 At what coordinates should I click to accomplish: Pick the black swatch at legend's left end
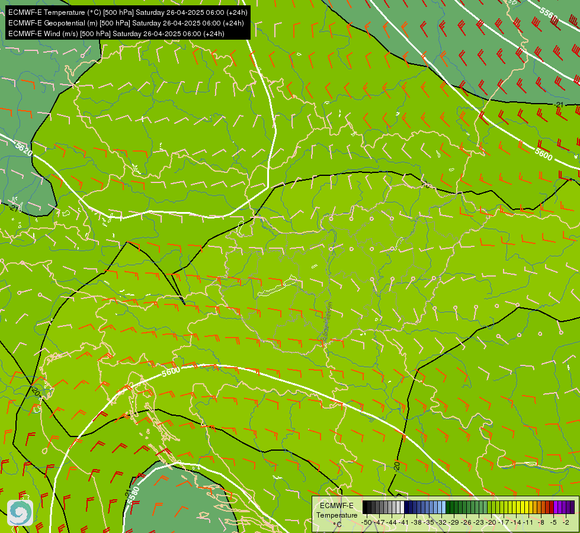[x=365, y=507]
